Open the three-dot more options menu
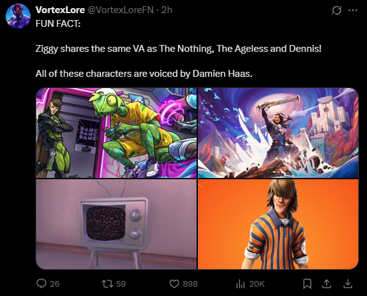This screenshot has height=296, width=367. point(353,10)
